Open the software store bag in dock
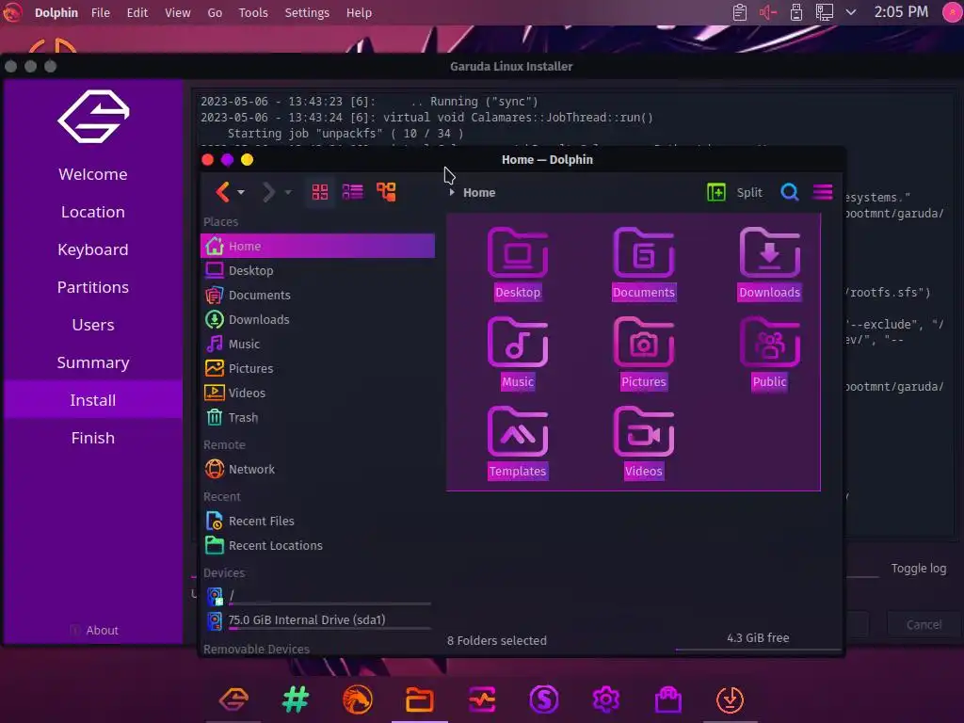This screenshot has height=723, width=964. 668,699
